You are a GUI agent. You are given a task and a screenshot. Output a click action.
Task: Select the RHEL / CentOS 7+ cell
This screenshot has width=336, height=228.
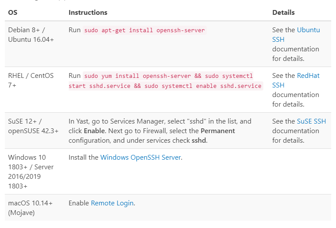31,80
